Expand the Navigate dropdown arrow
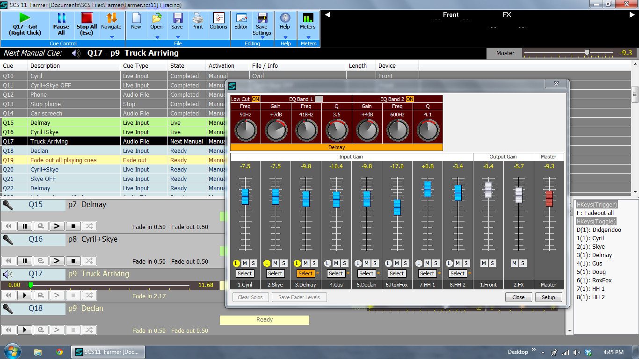The width and height of the screenshot is (639, 359). pyautogui.click(x=111, y=37)
